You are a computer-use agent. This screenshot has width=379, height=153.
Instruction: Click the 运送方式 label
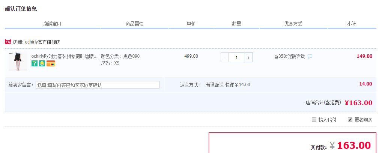pos(190,85)
